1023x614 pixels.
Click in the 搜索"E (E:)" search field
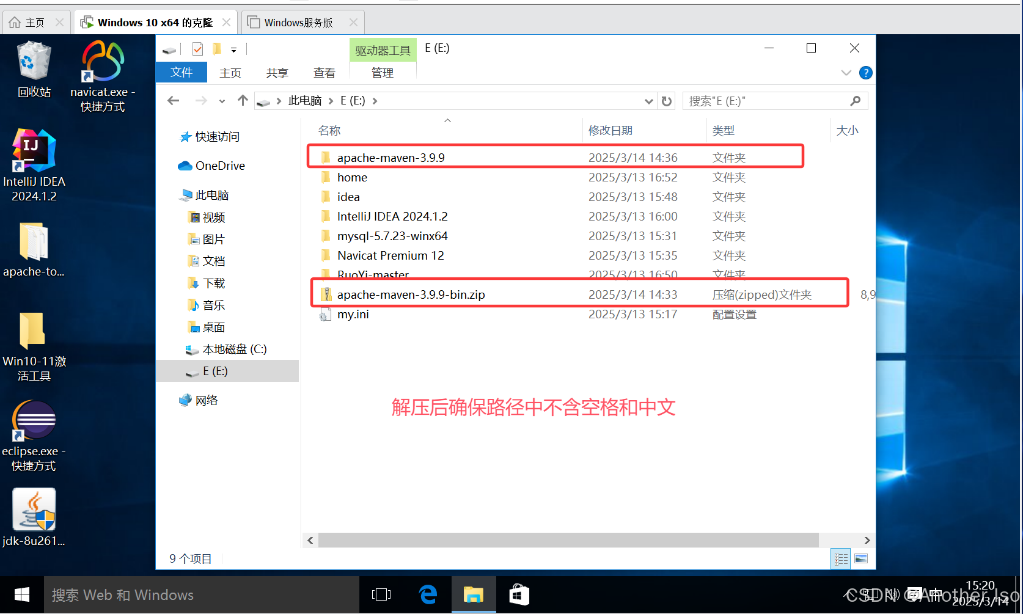click(x=768, y=101)
